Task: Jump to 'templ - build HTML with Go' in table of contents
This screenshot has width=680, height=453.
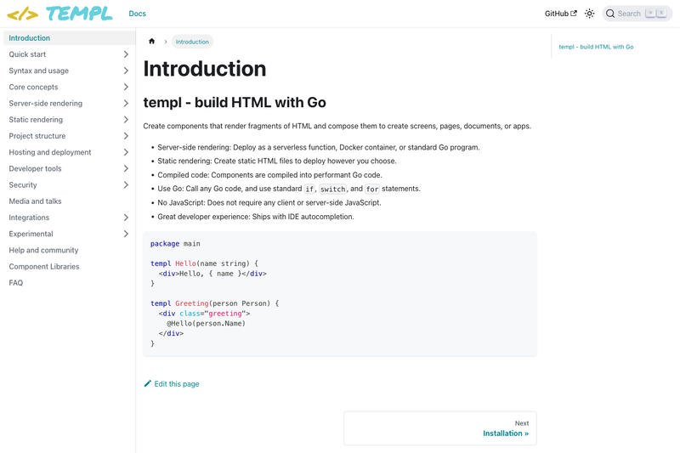Action: pos(596,47)
